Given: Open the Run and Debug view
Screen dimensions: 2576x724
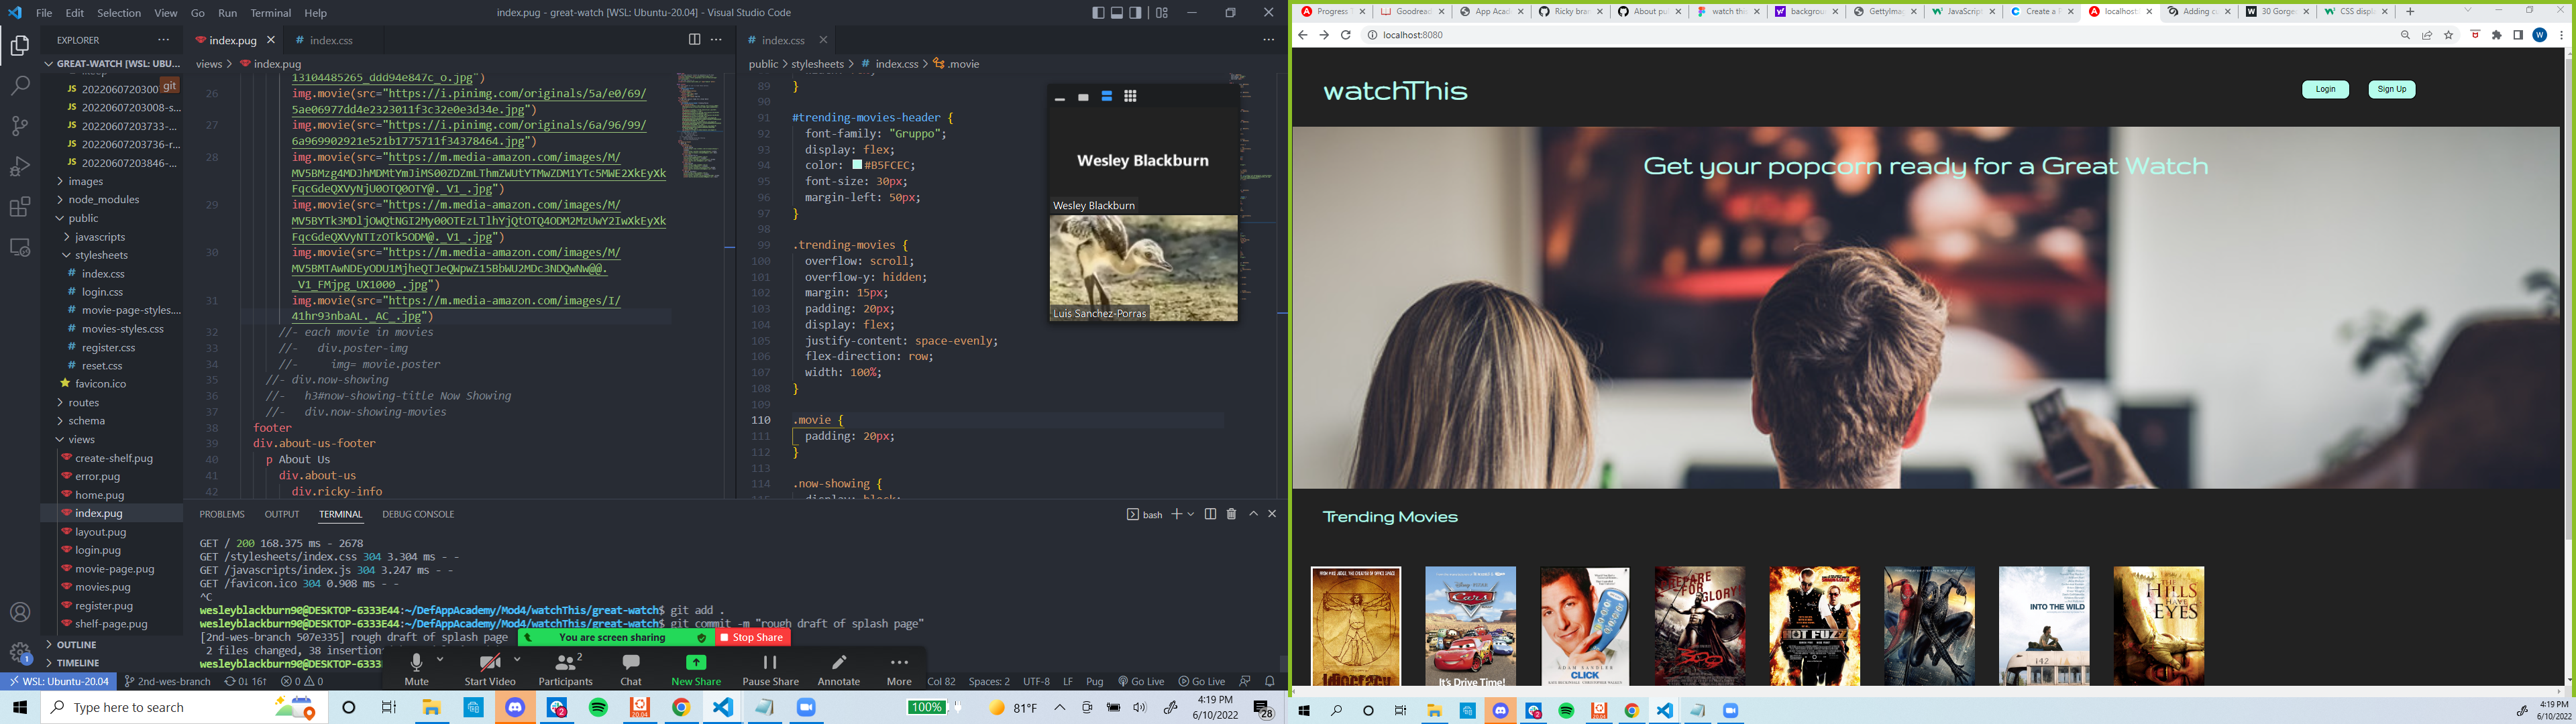Looking at the screenshot, I should 20,166.
